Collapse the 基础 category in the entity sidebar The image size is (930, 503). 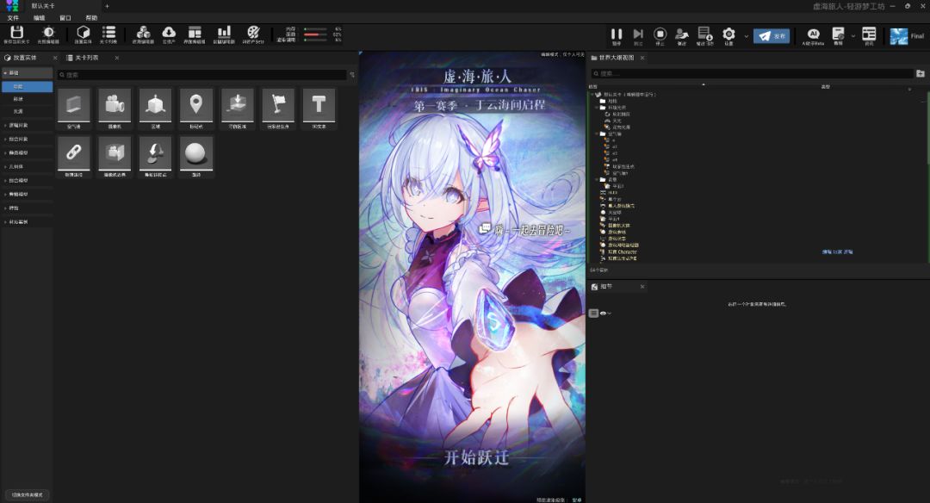(x=5, y=73)
